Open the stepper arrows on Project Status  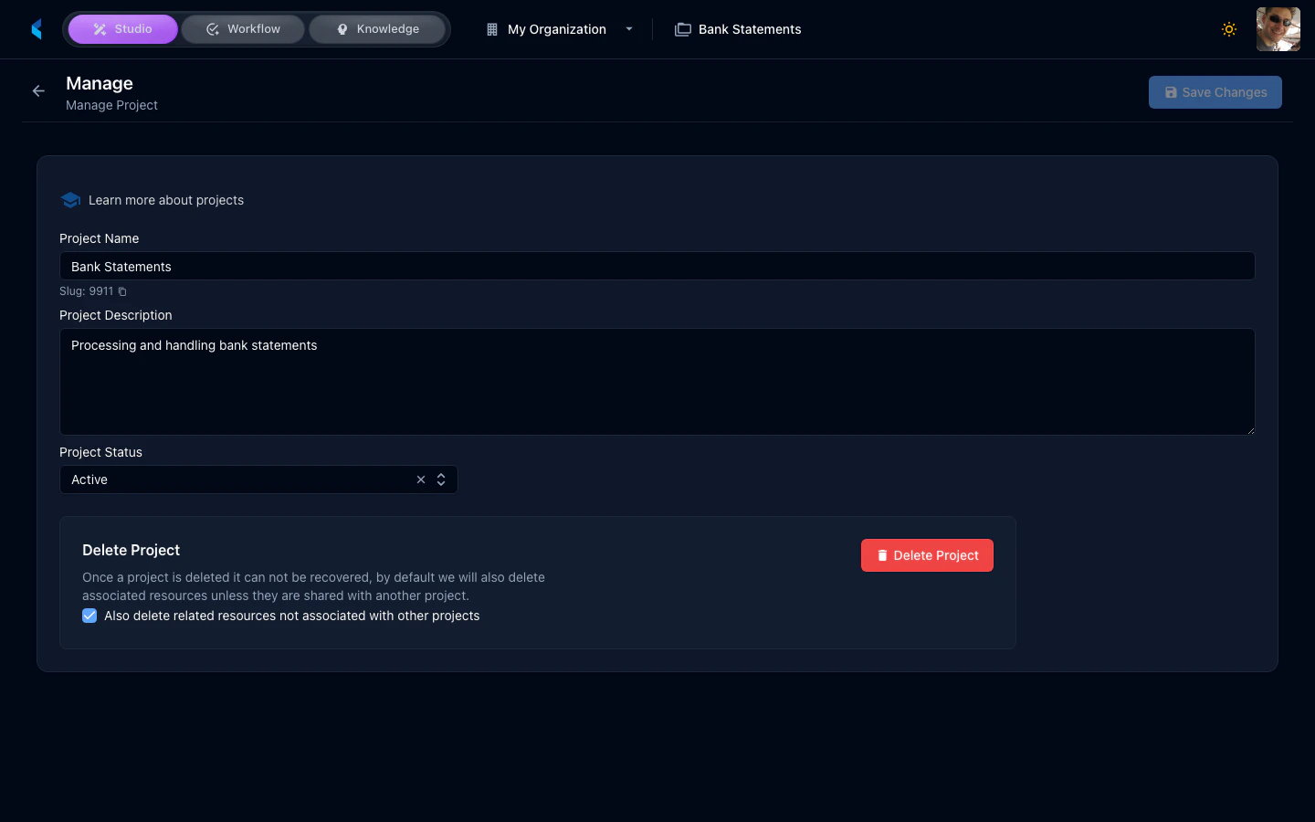point(440,479)
